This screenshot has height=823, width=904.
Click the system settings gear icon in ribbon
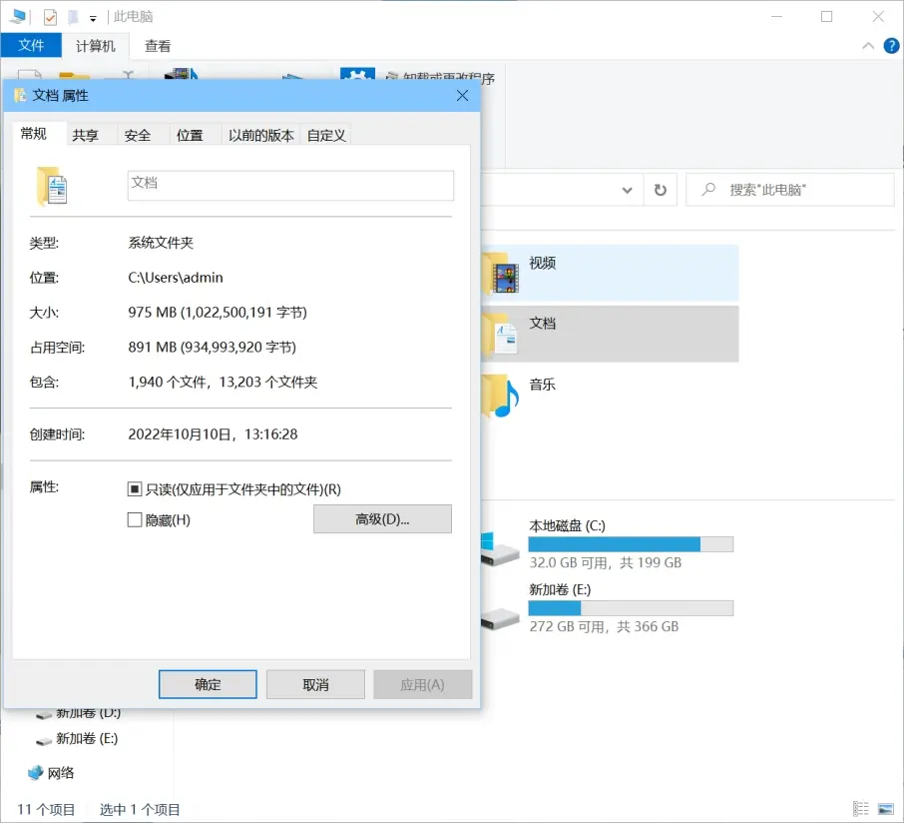pyautogui.click(x=357, y=74)
